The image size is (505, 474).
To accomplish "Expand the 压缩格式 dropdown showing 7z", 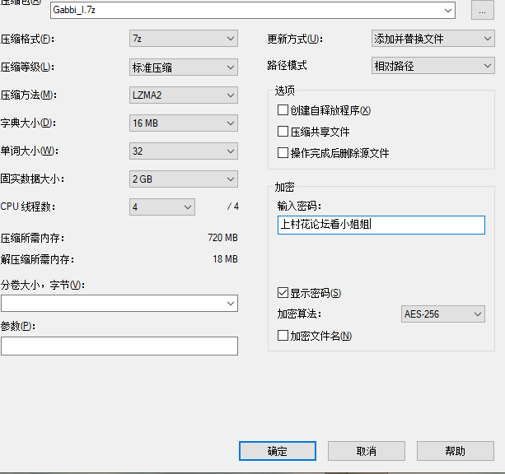I will [x=184, y=39].
